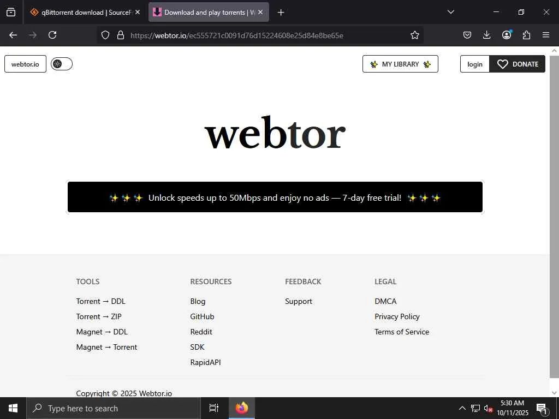This screenshot has height=419, width=559.
Task: Expand the list all tabs chevron
Action: 451,12
